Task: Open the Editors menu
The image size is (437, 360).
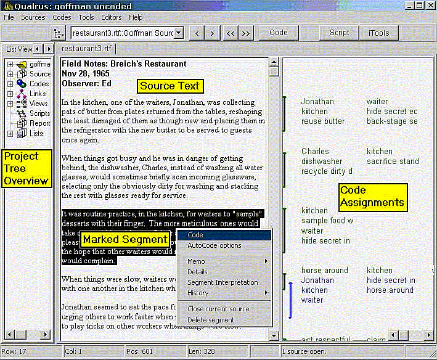Action: (111, 17)
